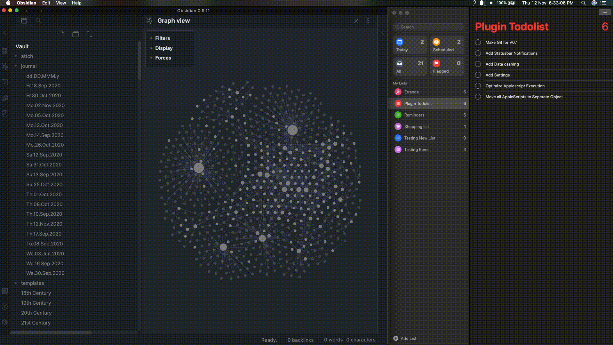Open the Apple menu
Screen dimensions: 613x345
point(8,3)
